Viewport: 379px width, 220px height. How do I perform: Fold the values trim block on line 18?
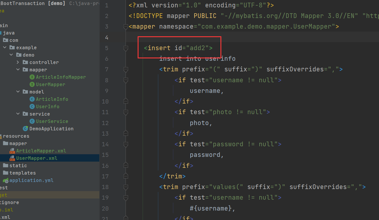[x=126, y=187]
